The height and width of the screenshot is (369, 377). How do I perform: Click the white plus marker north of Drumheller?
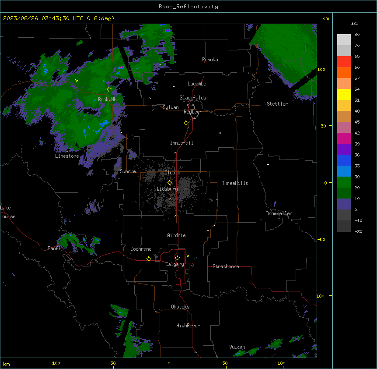[x=268, y=164]
